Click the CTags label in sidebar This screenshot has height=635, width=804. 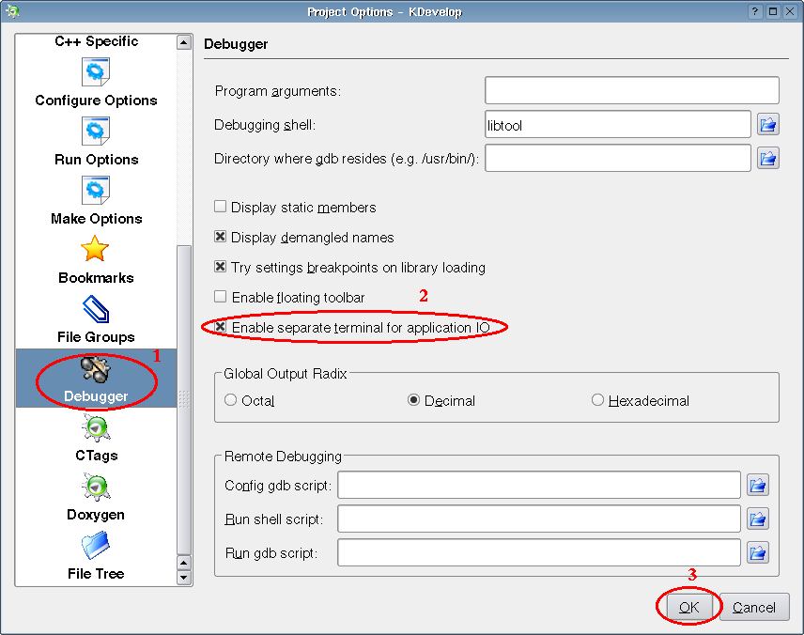click(97, 456)
